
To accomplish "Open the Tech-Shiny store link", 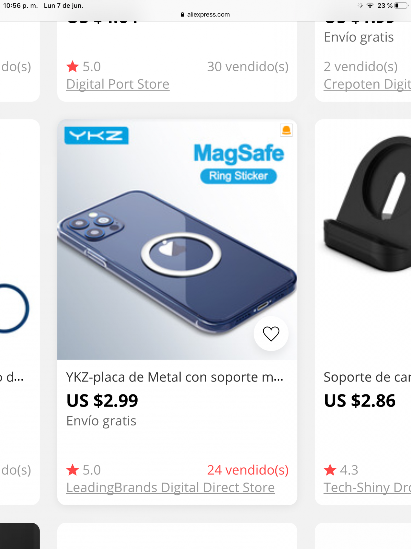I will pos(367,488).
